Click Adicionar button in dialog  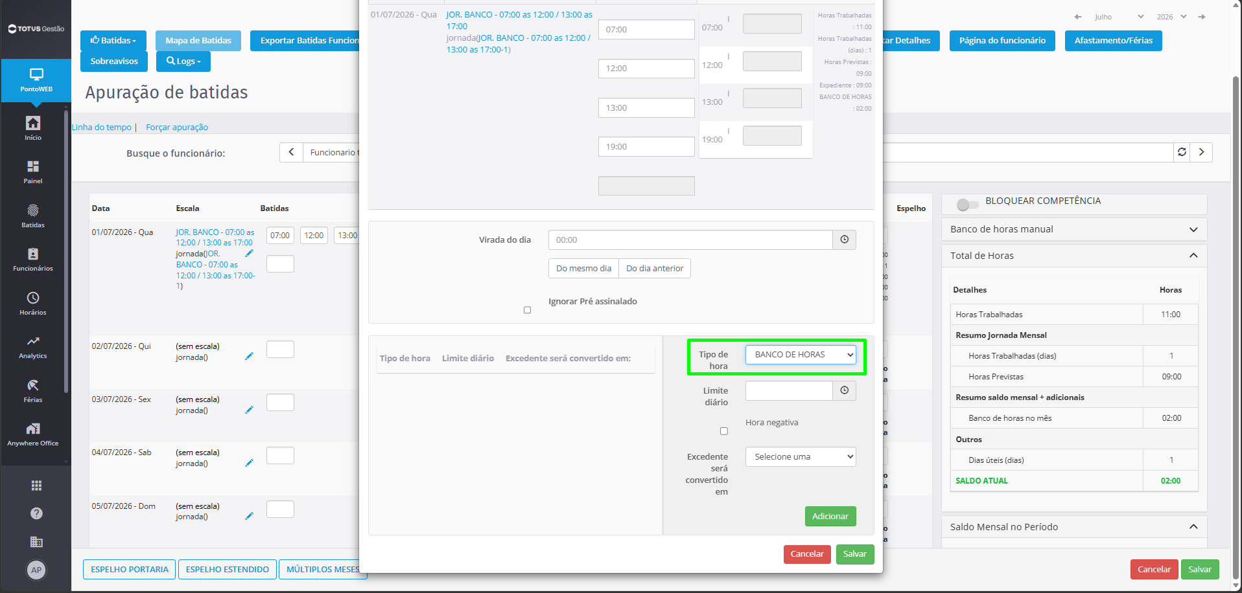(830, 517)
